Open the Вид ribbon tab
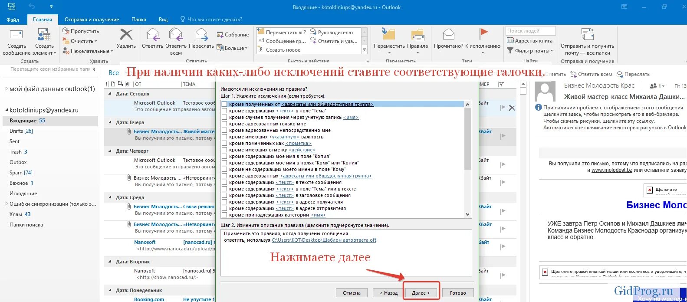The width and height of the screenshot is (687, 302). (163, 20)
